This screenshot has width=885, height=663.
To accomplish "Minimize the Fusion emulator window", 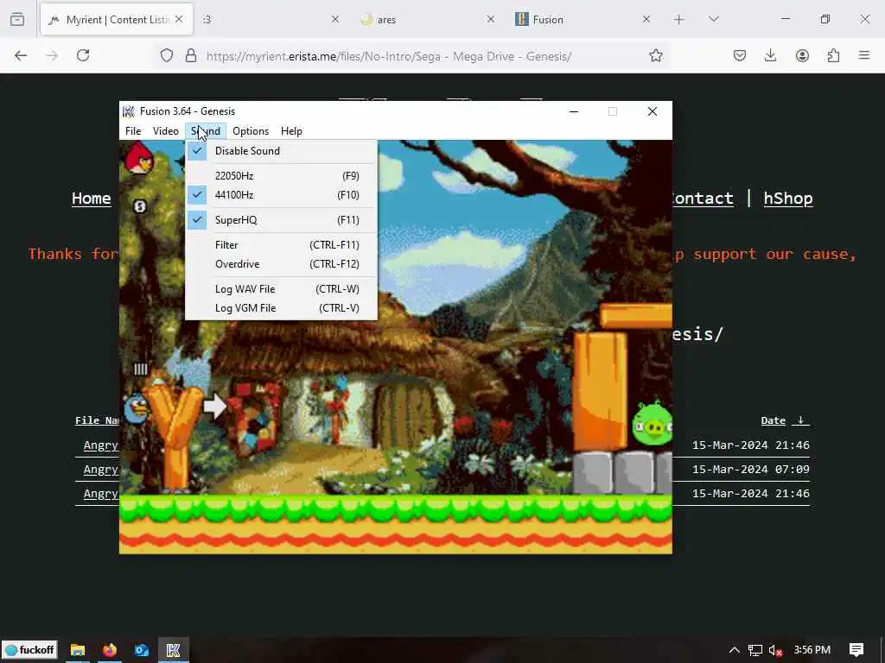I will point(574,111).
